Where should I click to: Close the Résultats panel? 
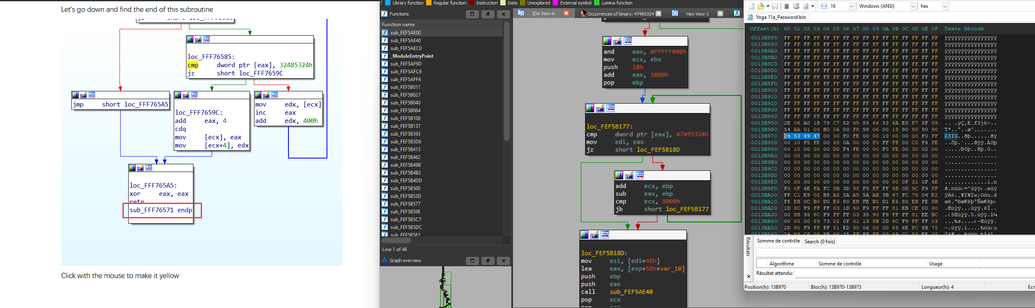749,276
